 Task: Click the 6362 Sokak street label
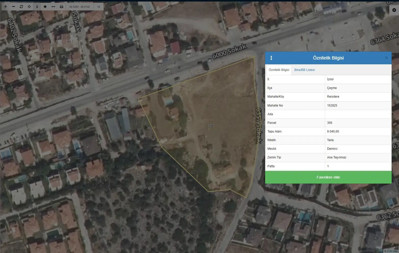pyautogui.click(x=388, y=216)
